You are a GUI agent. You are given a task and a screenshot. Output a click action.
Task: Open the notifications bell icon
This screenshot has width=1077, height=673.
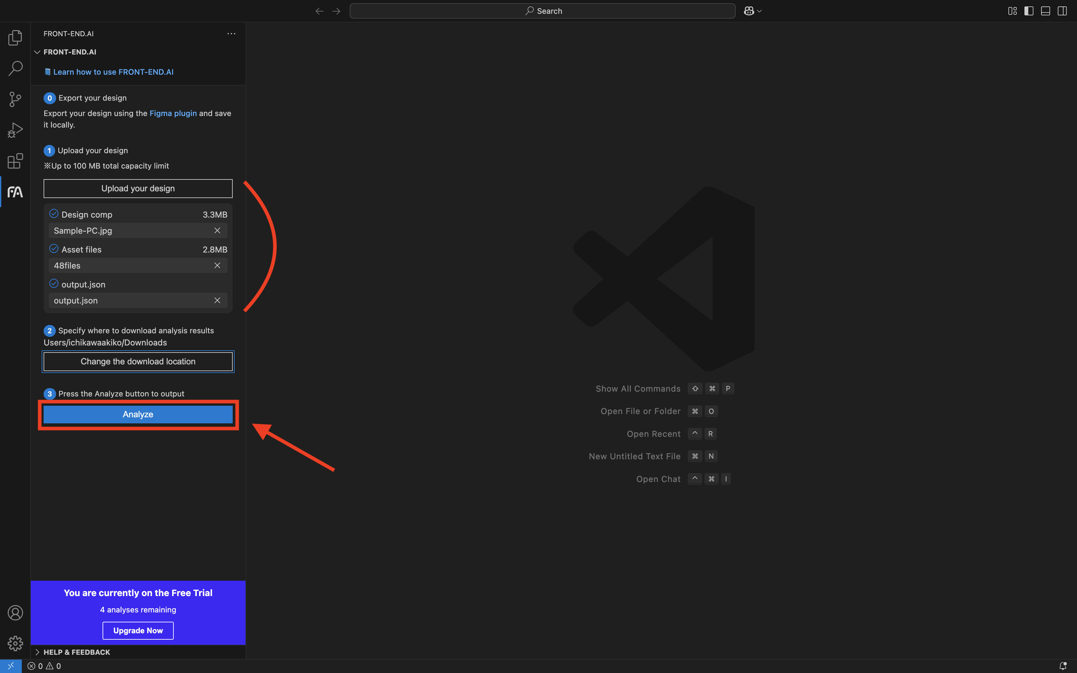[x=1063, y=666]
